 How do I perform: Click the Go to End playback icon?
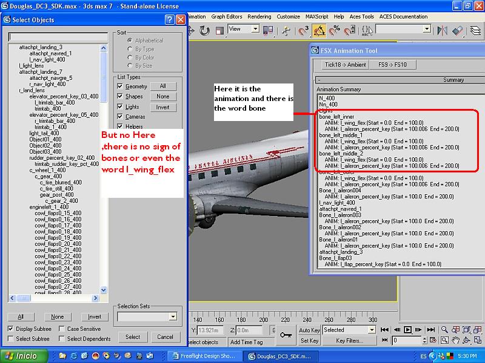pyautogui.click(x=429, y=330)
